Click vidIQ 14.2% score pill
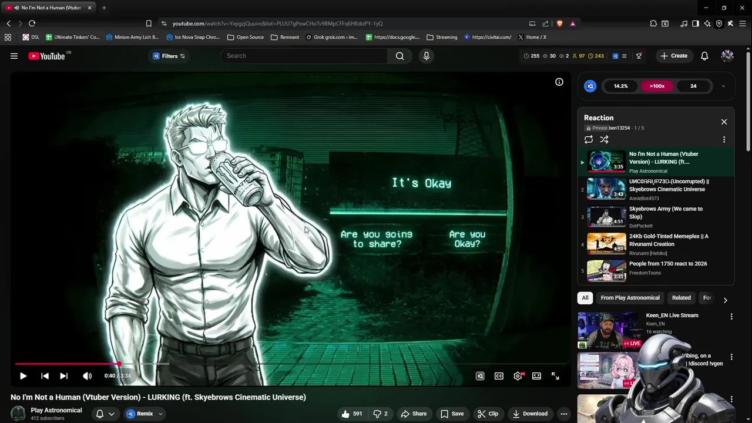 [620, 86]
